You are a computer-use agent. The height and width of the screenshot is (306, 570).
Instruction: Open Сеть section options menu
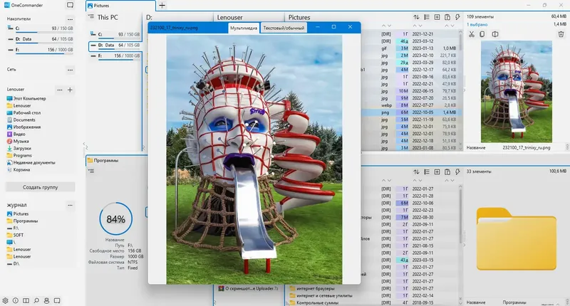pos(70,69)
